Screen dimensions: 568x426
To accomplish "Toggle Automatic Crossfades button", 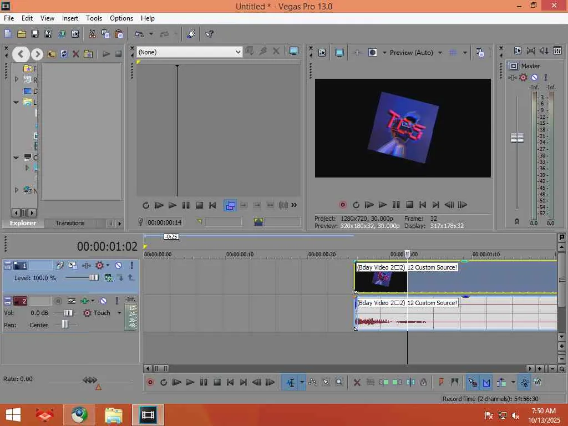I will click(x=486, y=382).
